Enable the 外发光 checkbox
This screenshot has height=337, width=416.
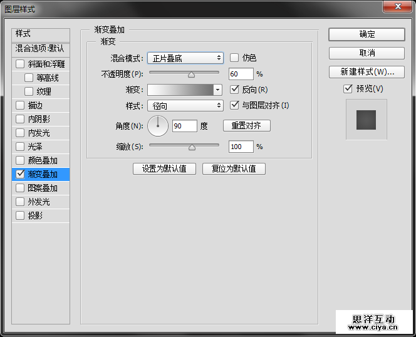20,202
